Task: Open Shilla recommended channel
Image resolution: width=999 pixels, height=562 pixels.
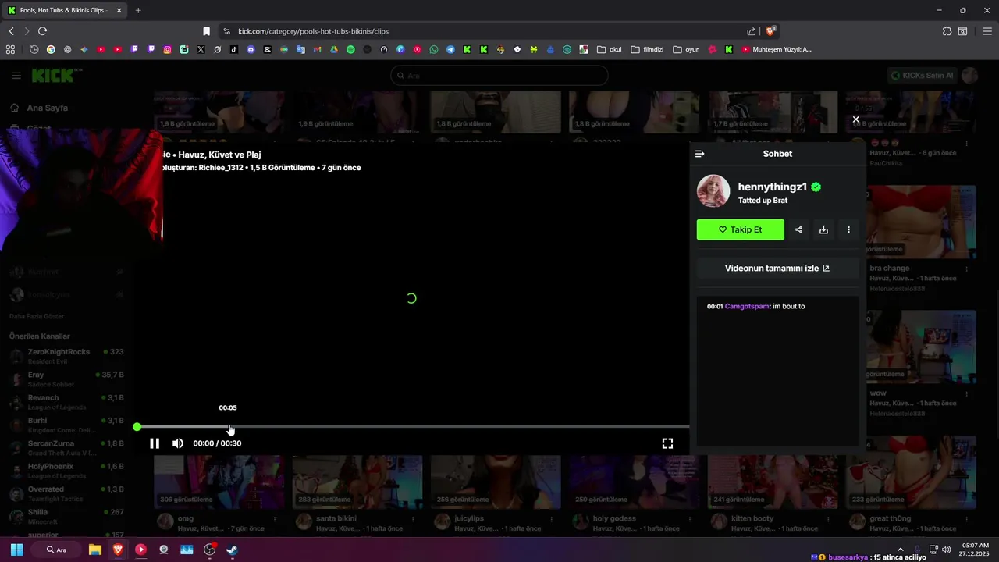Action: pos(66,516)
